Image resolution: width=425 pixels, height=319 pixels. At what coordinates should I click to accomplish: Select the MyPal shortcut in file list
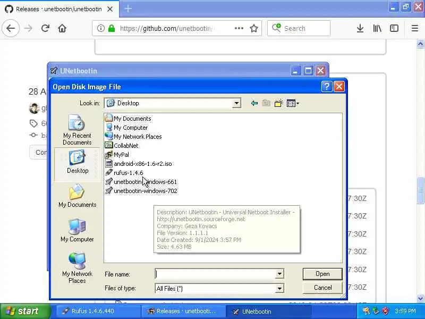click(117, 155)
